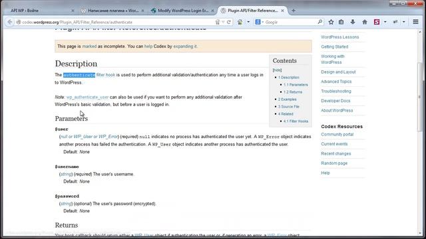The height and width of the screenshot is (239, 426).
Task: Open Getting Started sidebar link
Action: (334, 47)
